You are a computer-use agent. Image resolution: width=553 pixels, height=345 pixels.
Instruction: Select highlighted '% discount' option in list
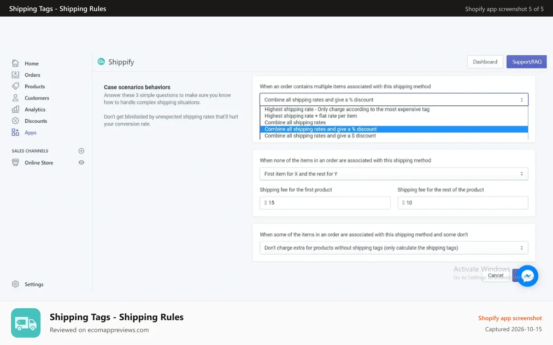(x=394, y=129)
